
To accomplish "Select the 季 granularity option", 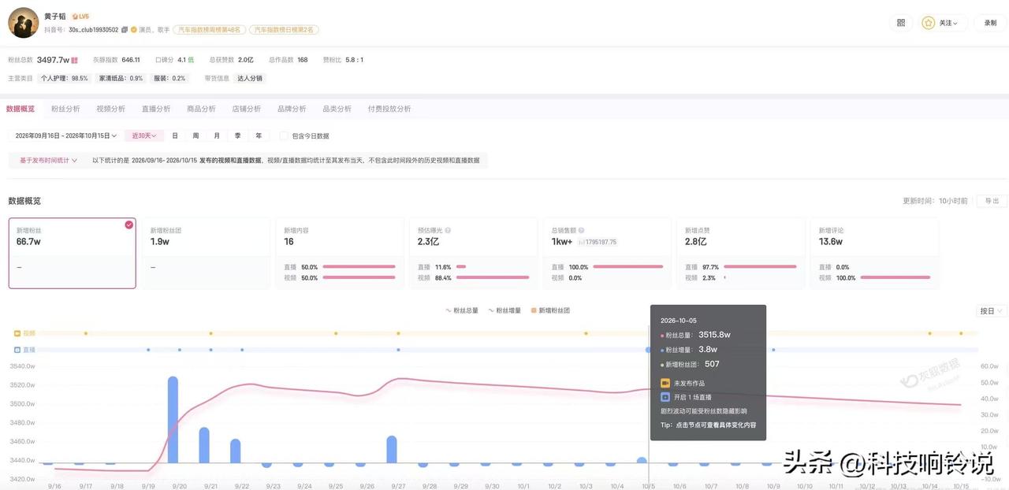I will [237, 135].
